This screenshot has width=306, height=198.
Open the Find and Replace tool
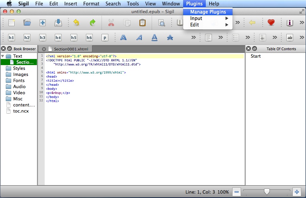162,23
